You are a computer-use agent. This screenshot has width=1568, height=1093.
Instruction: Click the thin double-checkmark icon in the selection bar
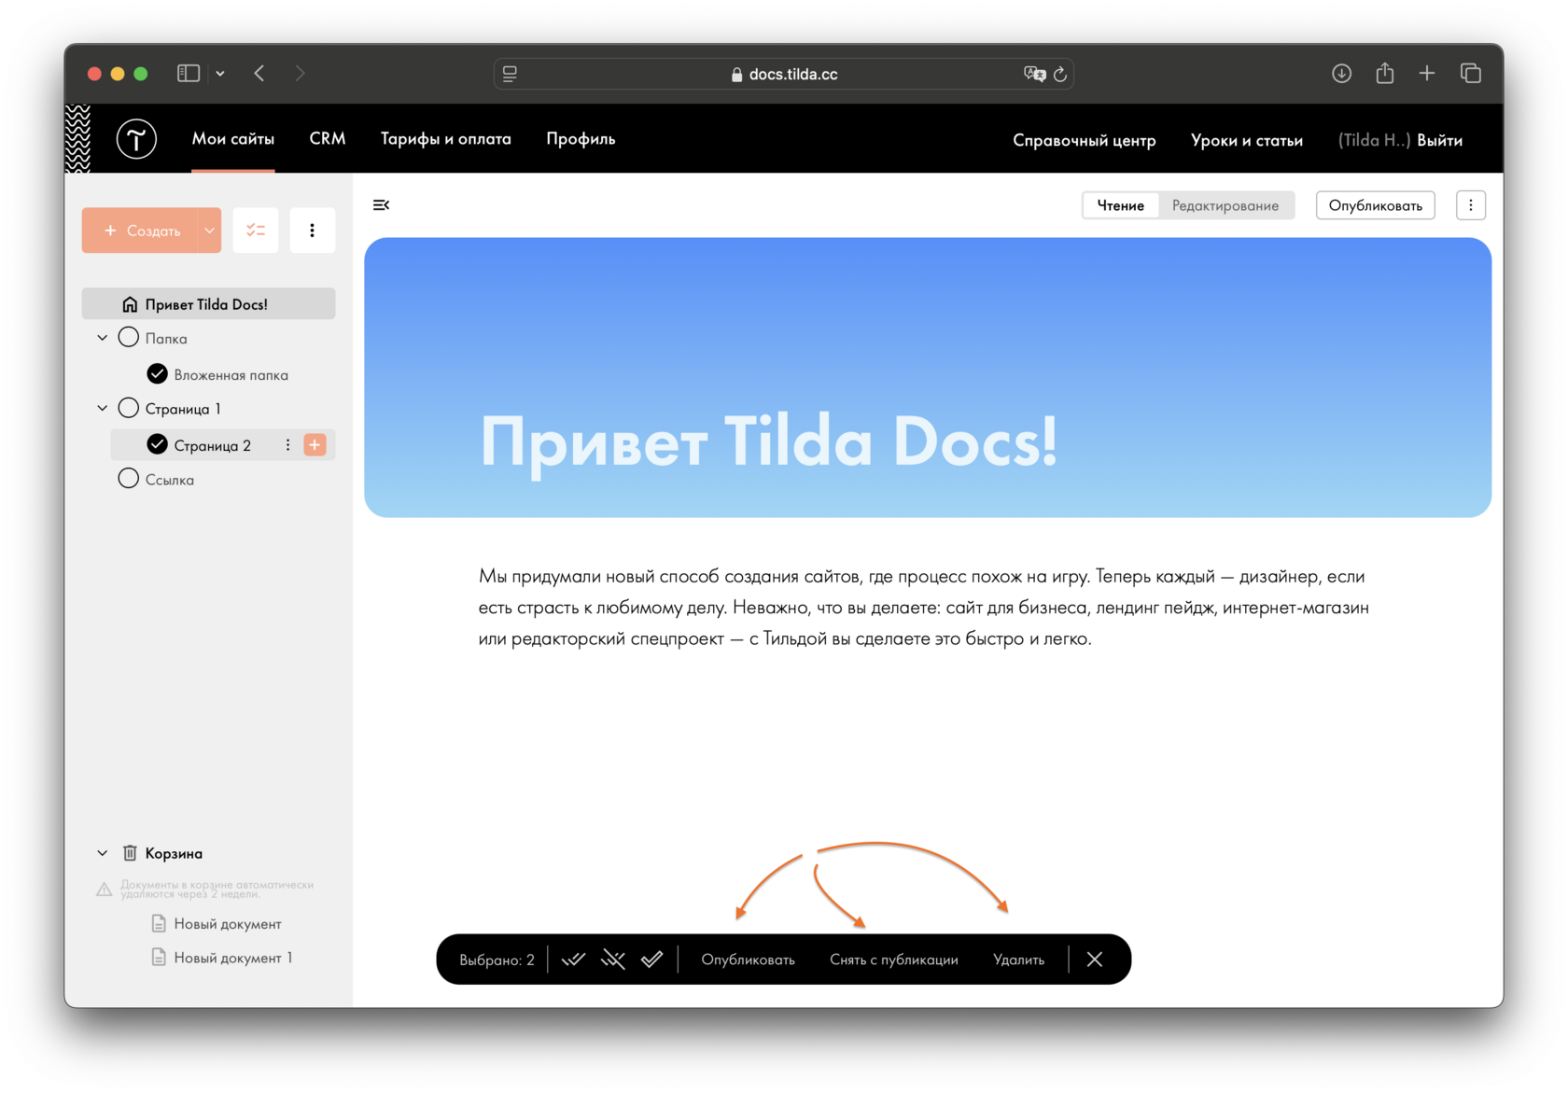pyautogui.click(x=573, y=960)
